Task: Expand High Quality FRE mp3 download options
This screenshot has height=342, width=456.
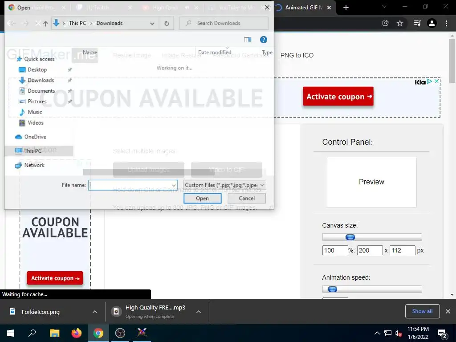Action: click(x=199, y=312)
